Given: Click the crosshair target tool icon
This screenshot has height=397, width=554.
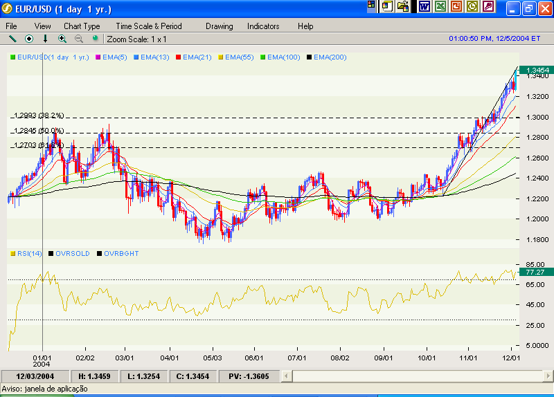Looking at the screenshot, I should pyautogui.click(x=29, y=39).
